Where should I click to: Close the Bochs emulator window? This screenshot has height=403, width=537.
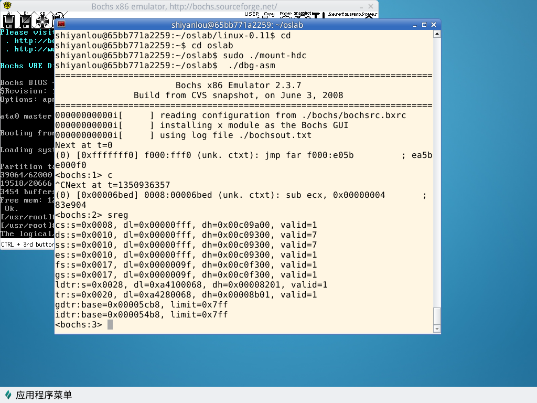(x=371, y=6)
